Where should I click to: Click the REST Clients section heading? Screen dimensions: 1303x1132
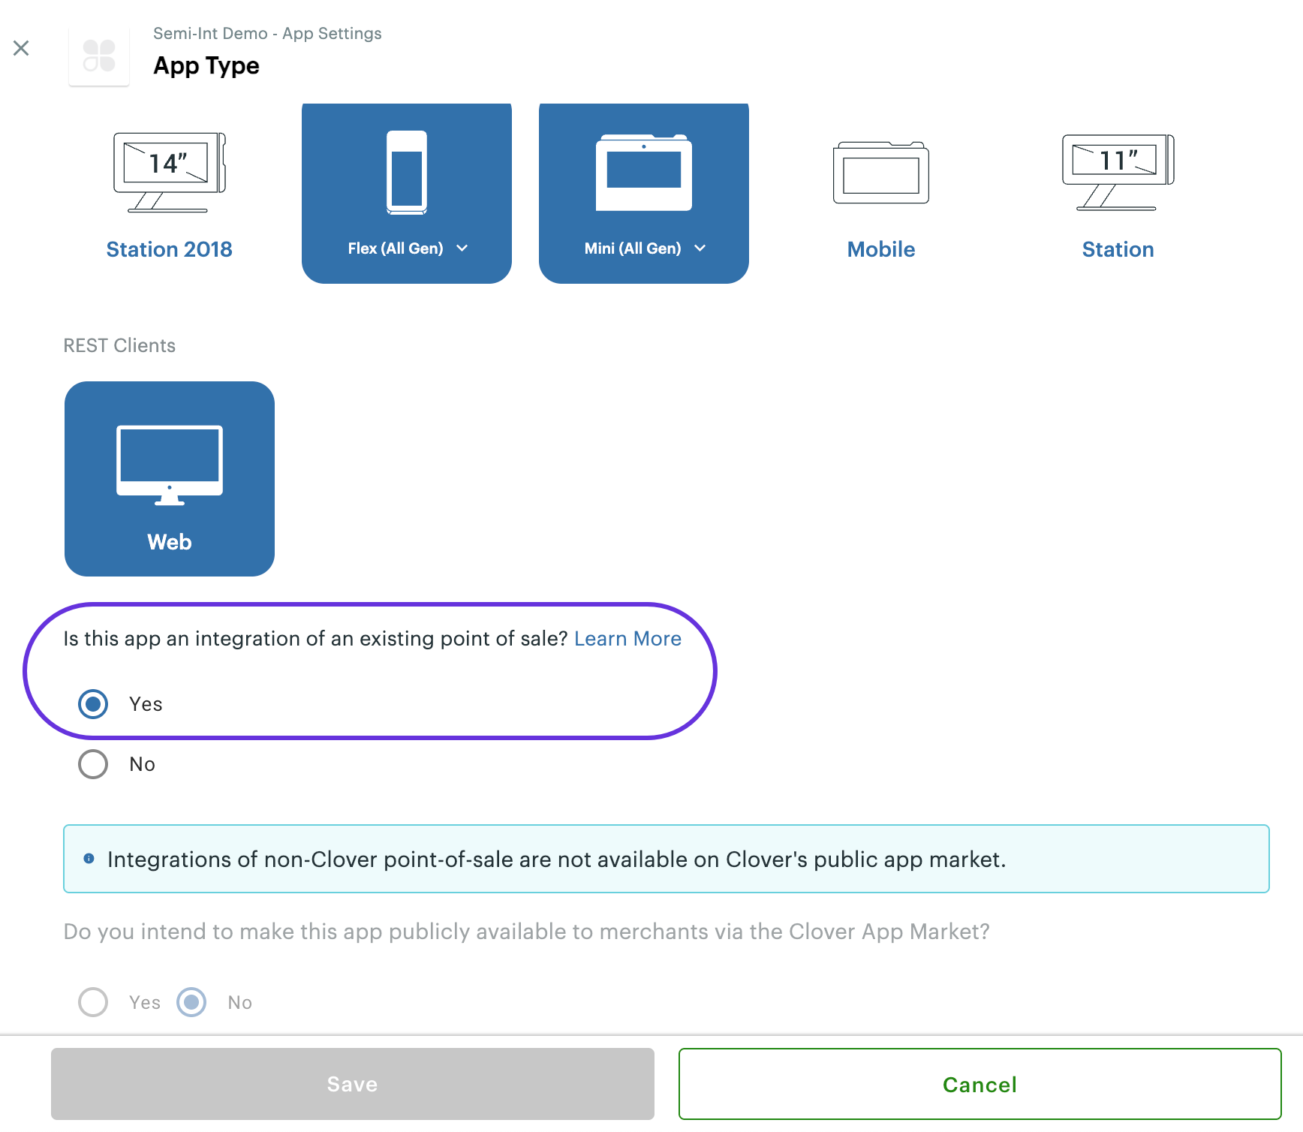tap(119, 345)
